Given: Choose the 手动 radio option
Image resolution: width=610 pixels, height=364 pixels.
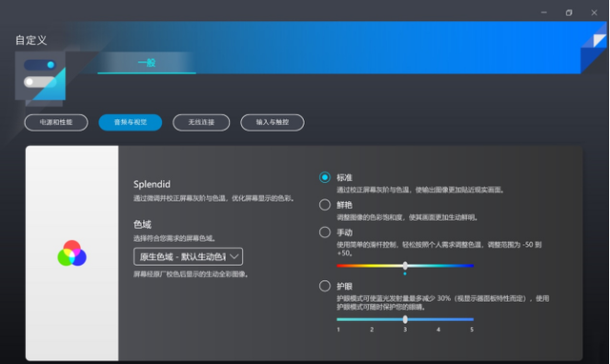Looking at the screenshot, I should [325, 233].
